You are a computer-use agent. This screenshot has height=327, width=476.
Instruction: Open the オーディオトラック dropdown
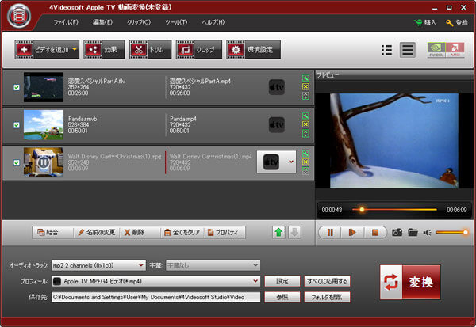tap(98, 265)
